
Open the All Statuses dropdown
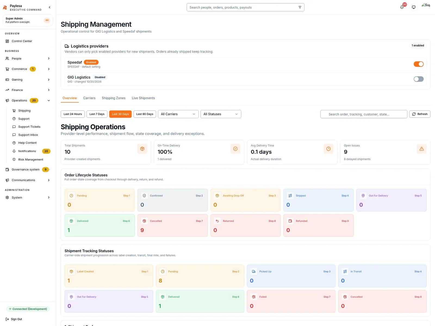coord(221,114)
